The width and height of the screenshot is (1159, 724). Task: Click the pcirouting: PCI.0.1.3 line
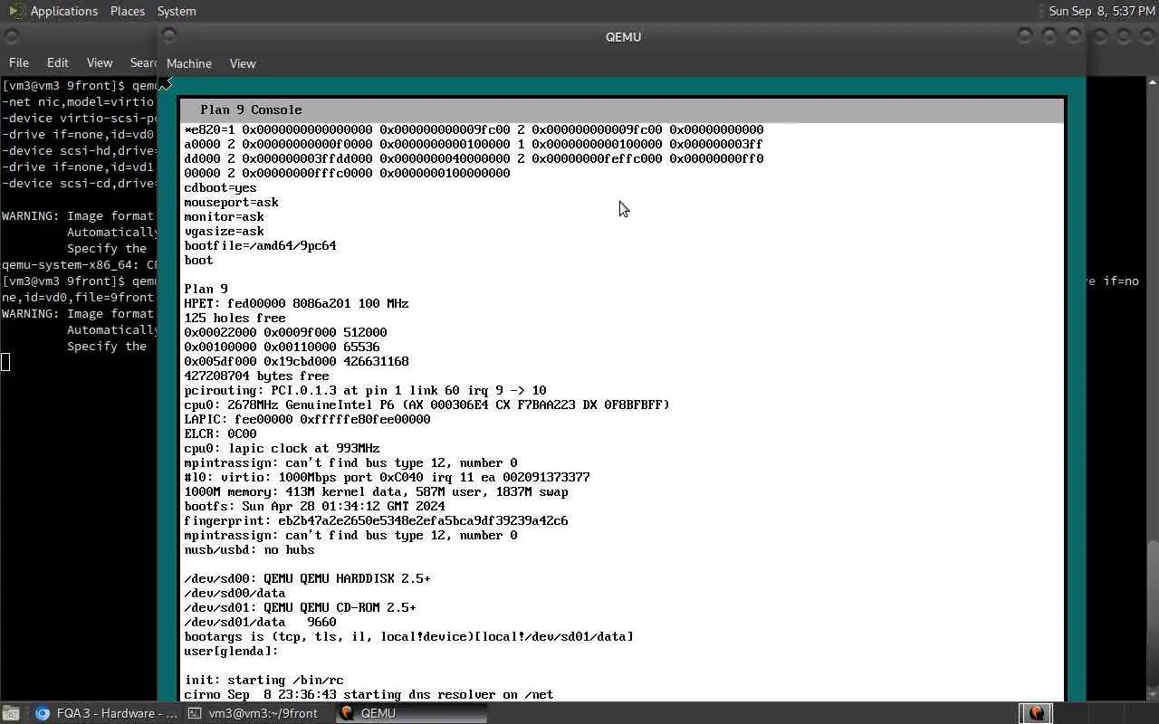pos(365,390)
